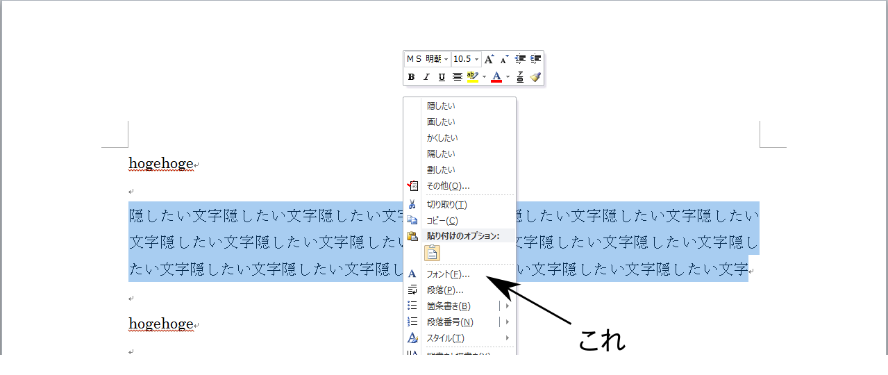Toggle underline formatting in mini toolbar

coord(442,77)
